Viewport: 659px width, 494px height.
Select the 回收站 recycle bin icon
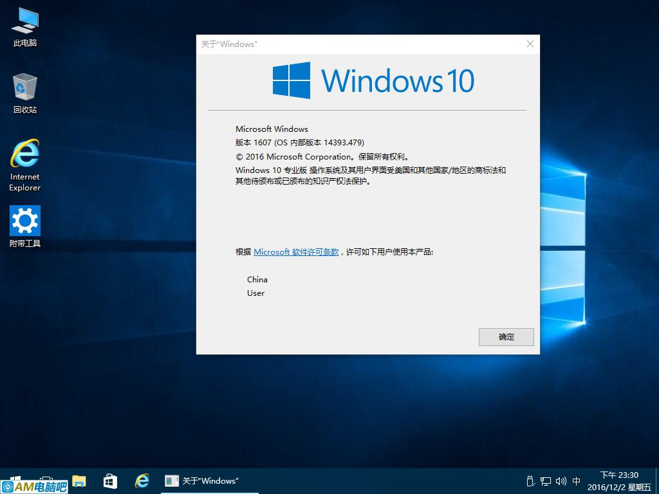coord(25,93)
